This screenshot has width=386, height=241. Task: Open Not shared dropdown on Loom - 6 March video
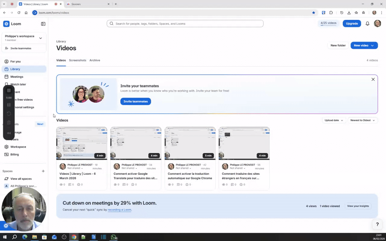click(75, 168)
